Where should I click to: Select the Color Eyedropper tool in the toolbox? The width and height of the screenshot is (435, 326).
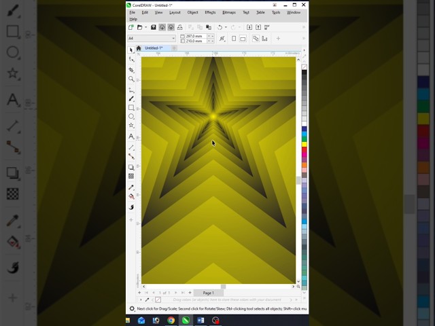[131, 187]
